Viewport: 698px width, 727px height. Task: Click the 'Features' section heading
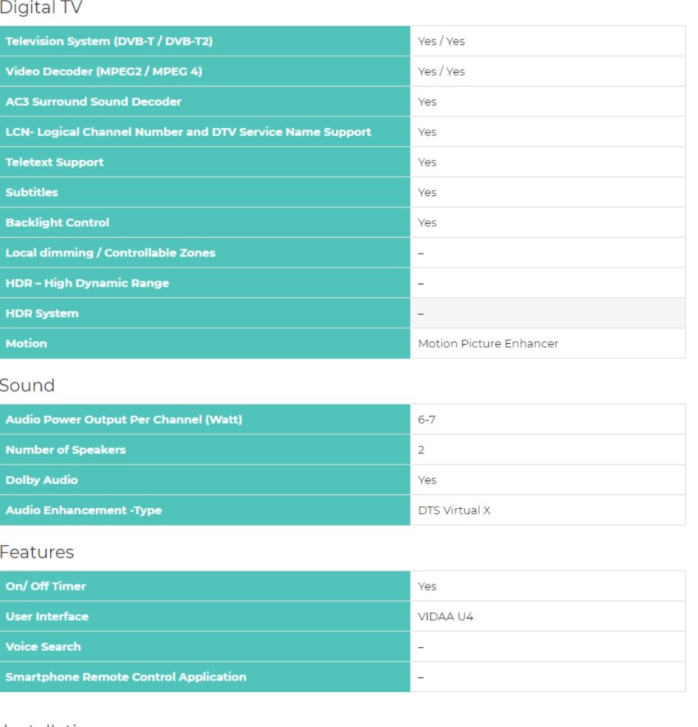pos(36,553)
